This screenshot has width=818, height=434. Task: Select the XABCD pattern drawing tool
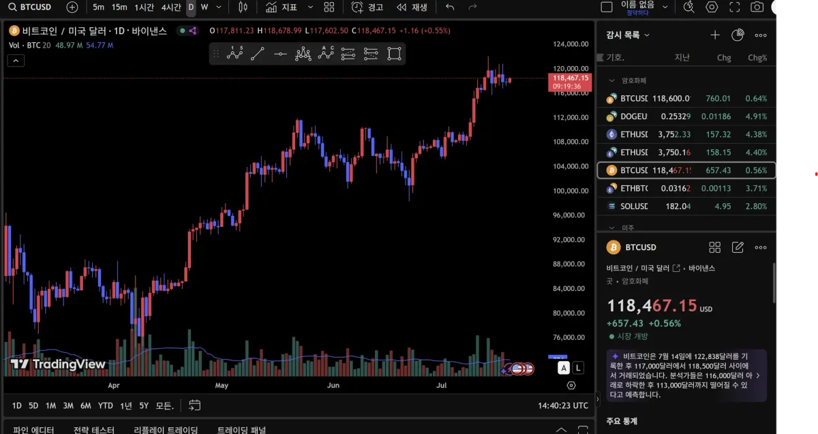pyautogui.click(x=235, y=53)
